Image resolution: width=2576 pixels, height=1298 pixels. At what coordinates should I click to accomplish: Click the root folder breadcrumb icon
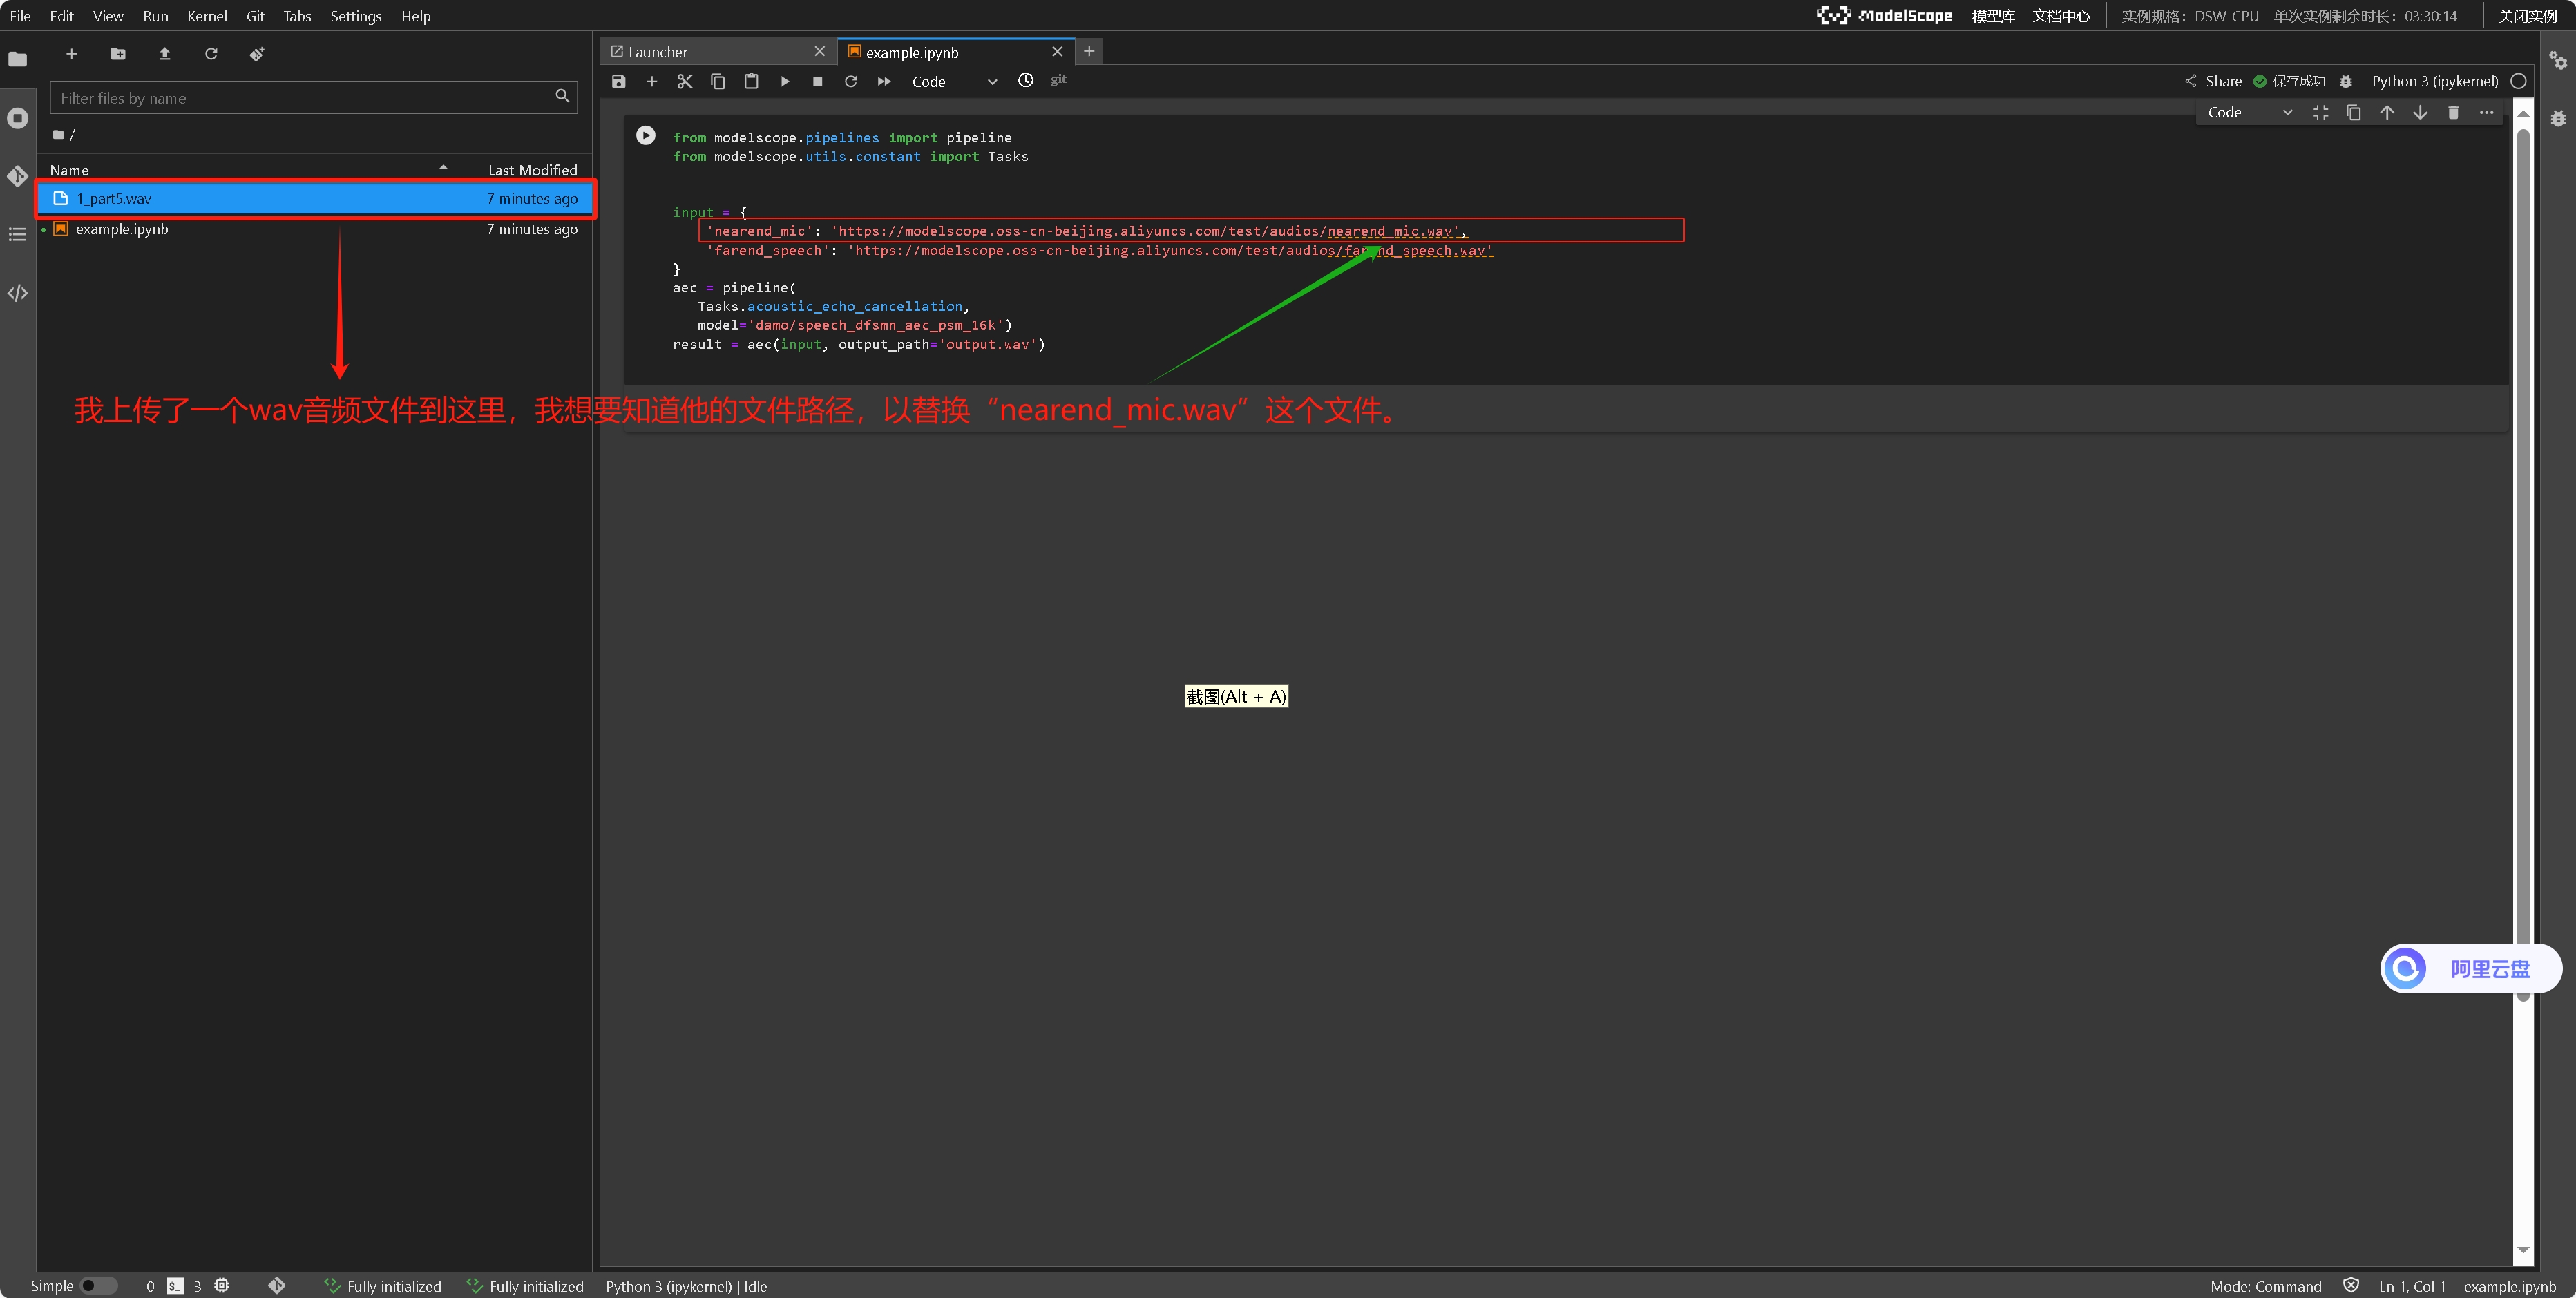tap(59, 134)
